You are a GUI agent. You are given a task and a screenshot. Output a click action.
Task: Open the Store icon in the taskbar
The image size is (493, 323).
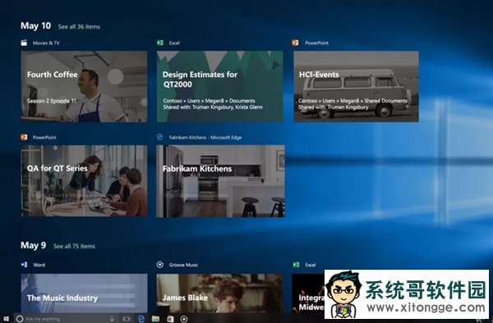pos(170,319)
